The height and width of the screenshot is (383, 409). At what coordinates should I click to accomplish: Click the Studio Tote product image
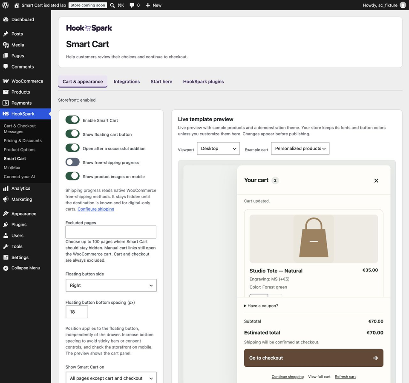pyautogui.click(x=314, y=239)
